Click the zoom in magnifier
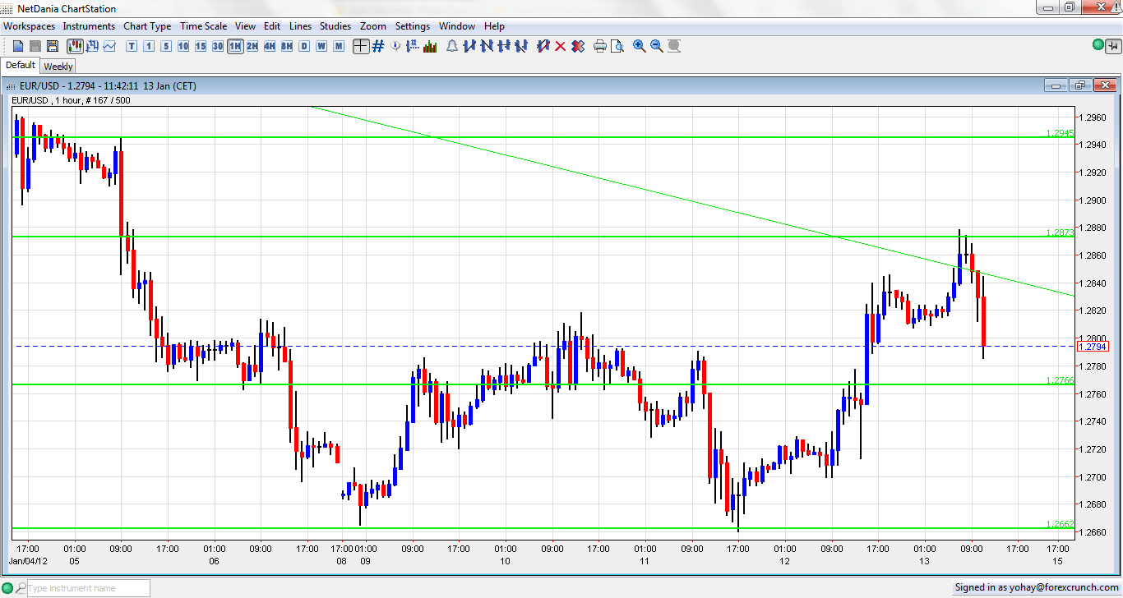Screen dimensions: 1123x598 640,46
